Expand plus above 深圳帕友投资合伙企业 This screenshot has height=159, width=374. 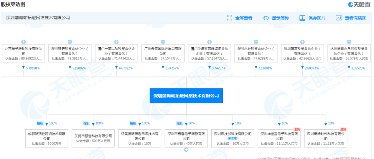(302, 42)
